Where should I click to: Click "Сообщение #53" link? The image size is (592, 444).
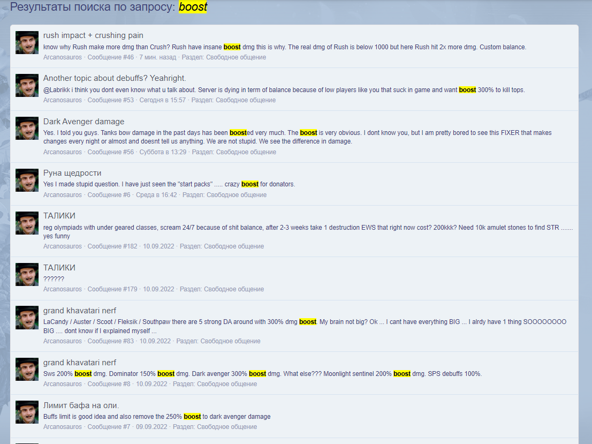[x=111, y=100]
